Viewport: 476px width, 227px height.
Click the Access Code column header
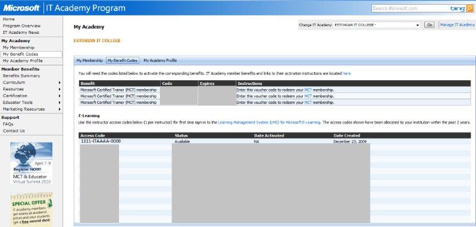point(93,135)
